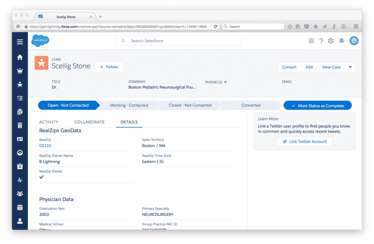Click the Search Salesforce field
Image resolution: width=374 pixels, height=244 pixels.
(x=178, y=41)
